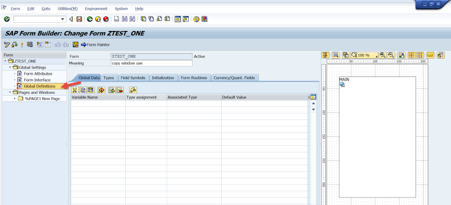The image size is (451, 205).
Task: Toggle the first grid icon in layout toolbar
Action: coord(412,55)
